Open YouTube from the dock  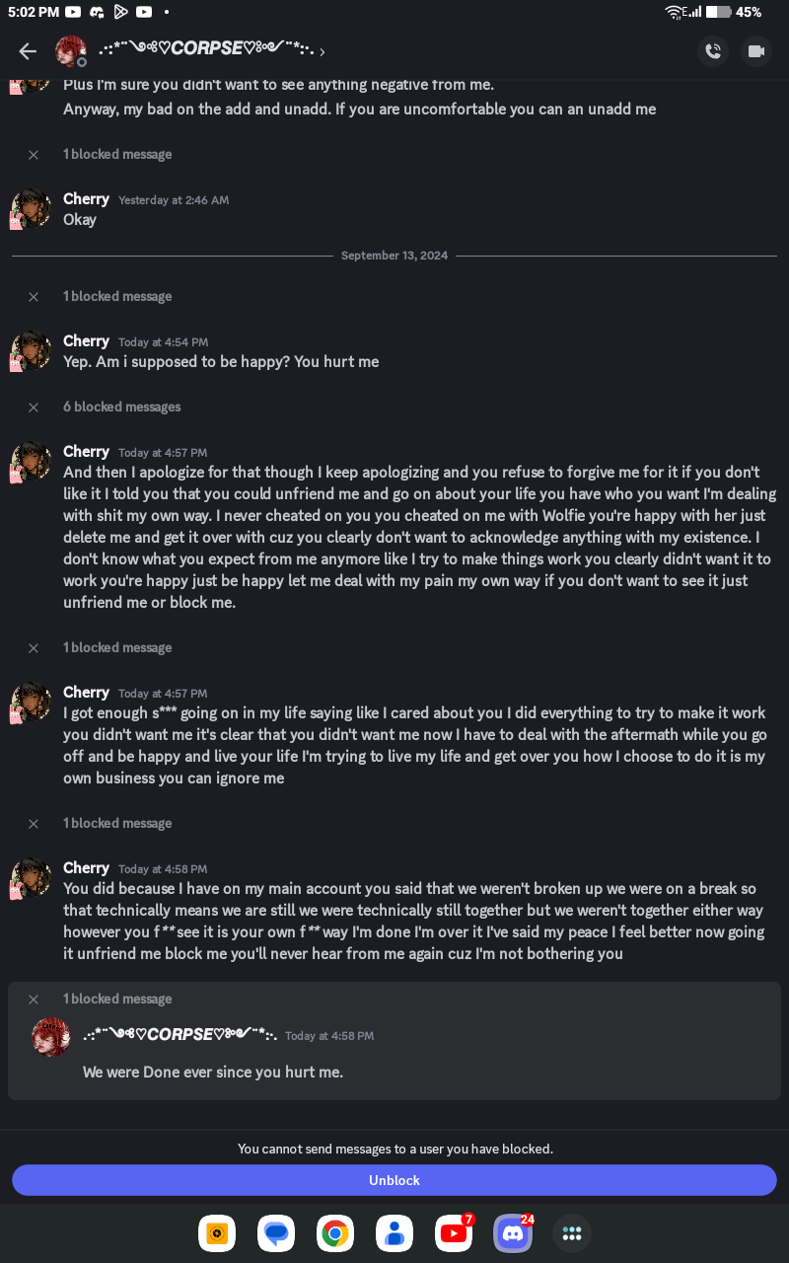pyautogui.click(x=454, y=1233)
